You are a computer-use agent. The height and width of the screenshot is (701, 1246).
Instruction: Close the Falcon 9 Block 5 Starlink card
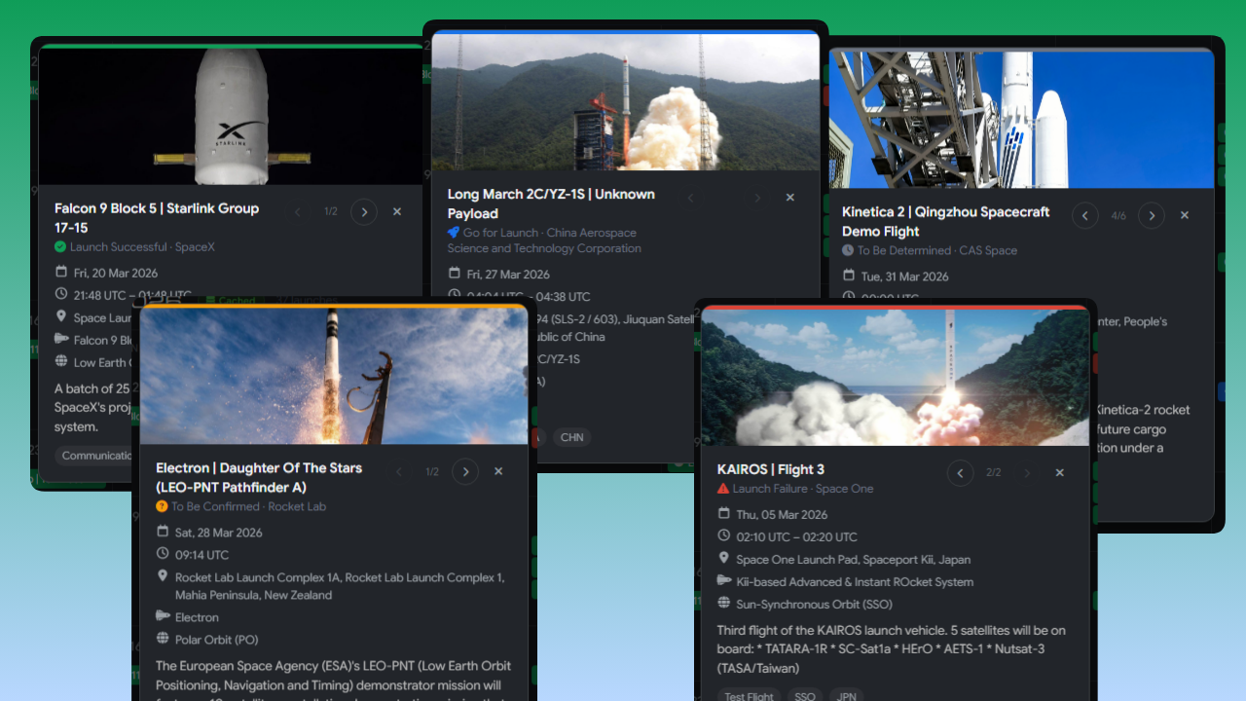click(397, 211)
